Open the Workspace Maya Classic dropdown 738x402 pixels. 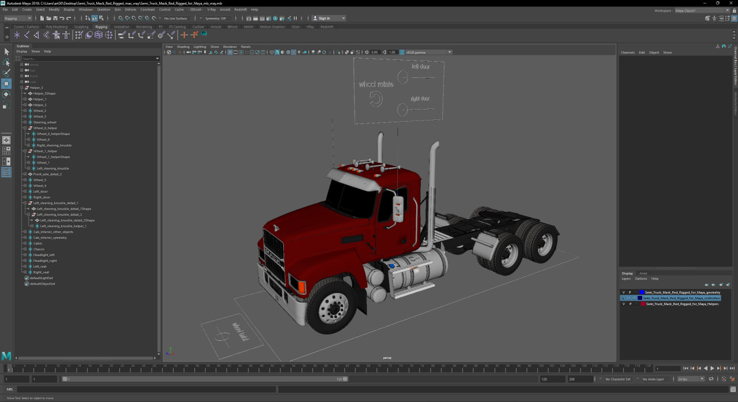coord(702,10)
